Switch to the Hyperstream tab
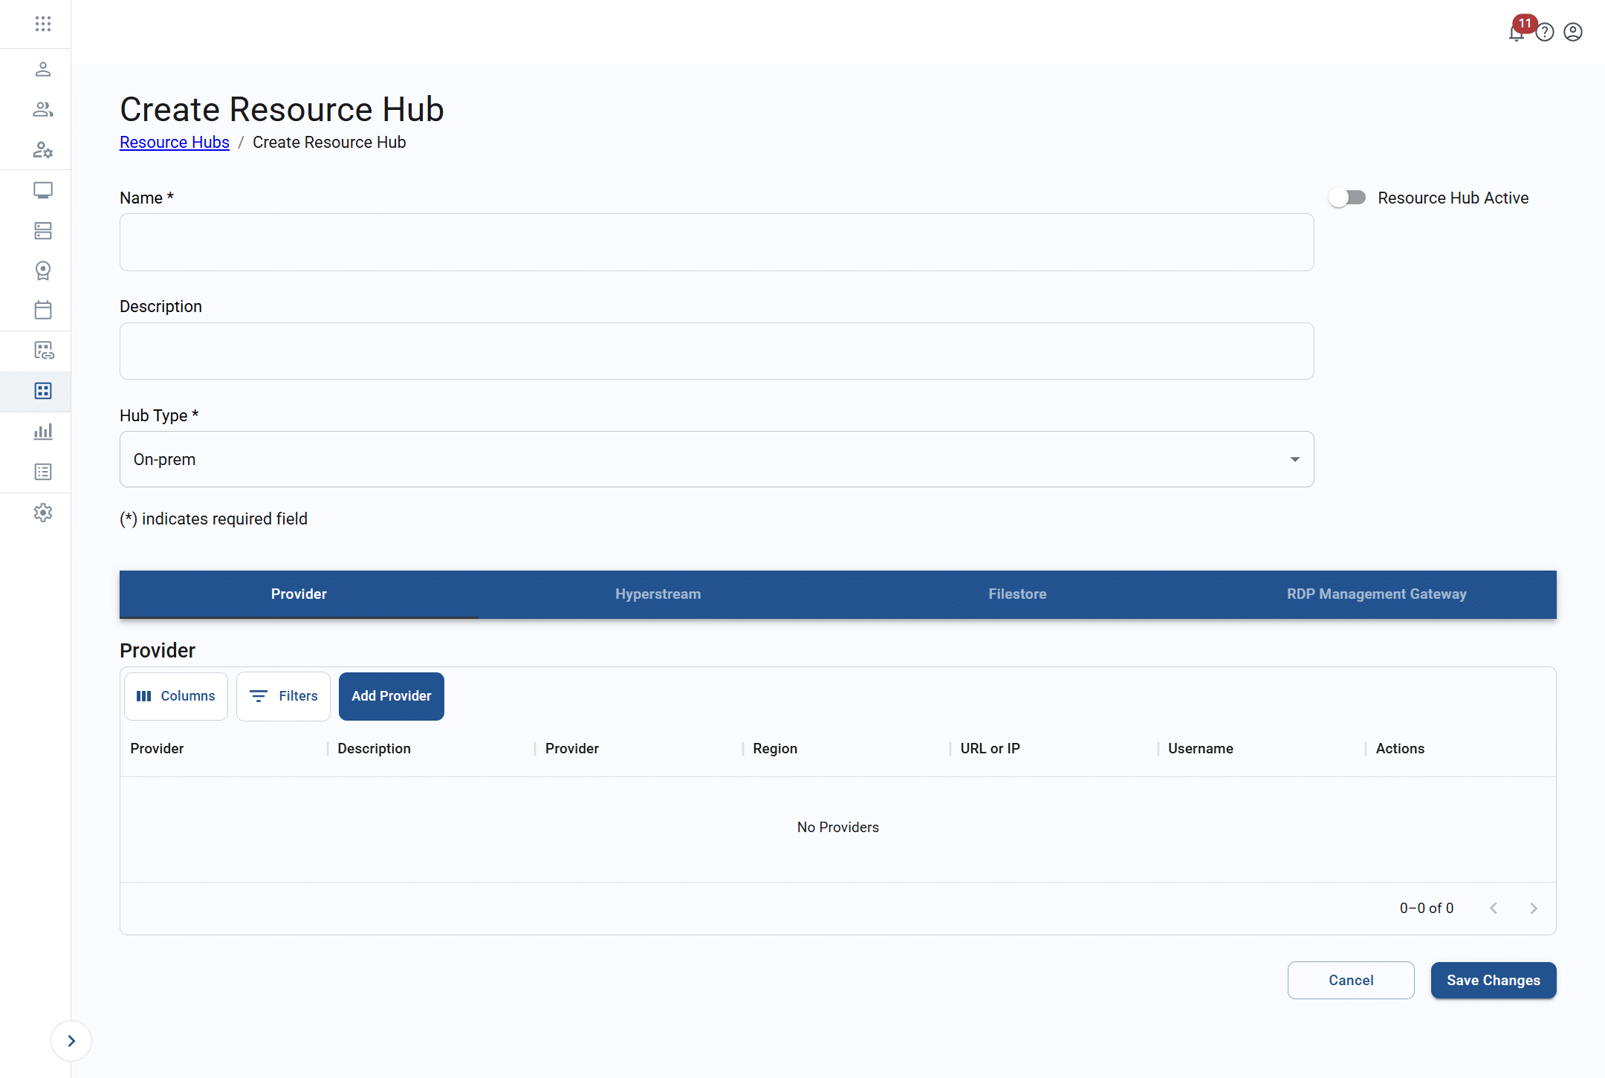 (658, 594)
